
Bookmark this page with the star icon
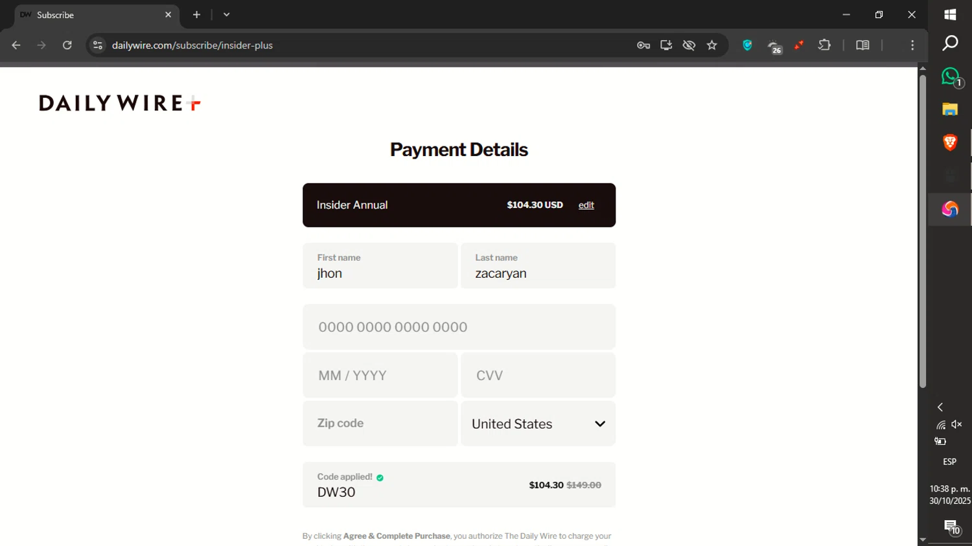tap(712, 45)
